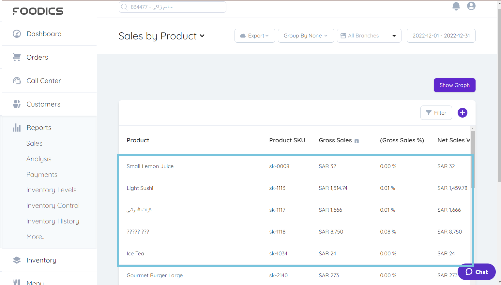Click the 2022-12-01 - 2022-12-31 date range field
The width and height of the screenshot is (501, 285).
click(x=441, y=36)
